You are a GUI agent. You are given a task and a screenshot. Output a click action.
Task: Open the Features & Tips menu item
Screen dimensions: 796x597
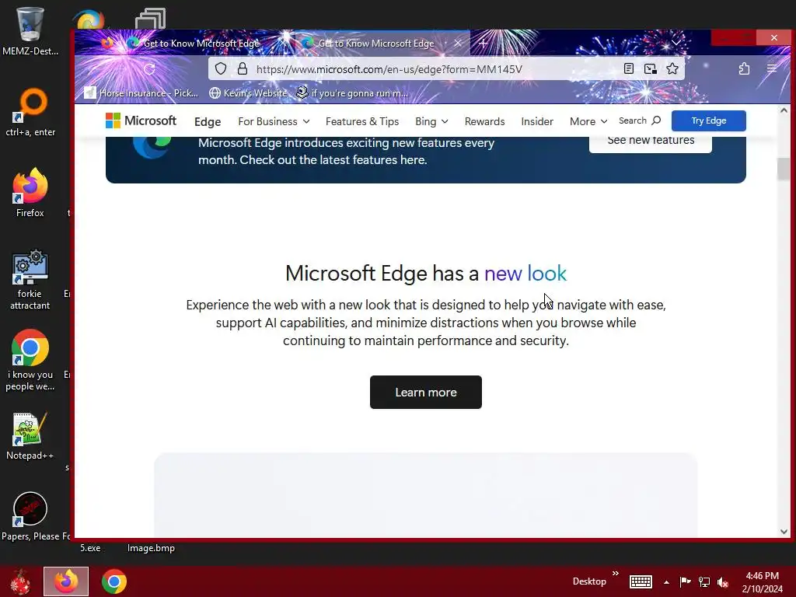pyautogui.click(x=362, y=121)
